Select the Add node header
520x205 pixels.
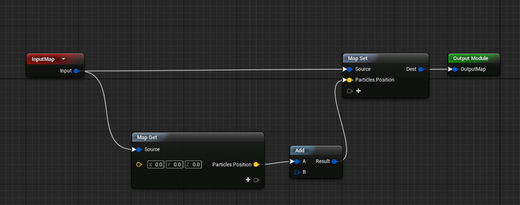click(316, 150)
